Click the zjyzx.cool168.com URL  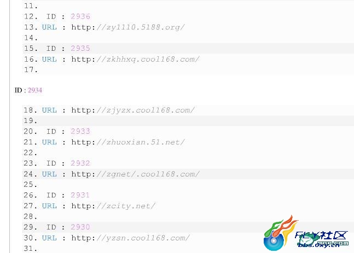pyautogui.click(x=133, y=110)
